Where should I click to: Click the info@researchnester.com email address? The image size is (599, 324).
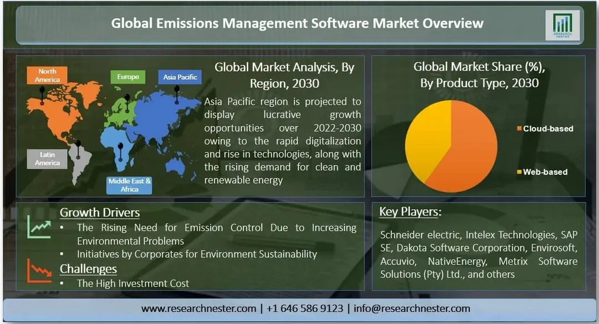click(x=412, y=308)
